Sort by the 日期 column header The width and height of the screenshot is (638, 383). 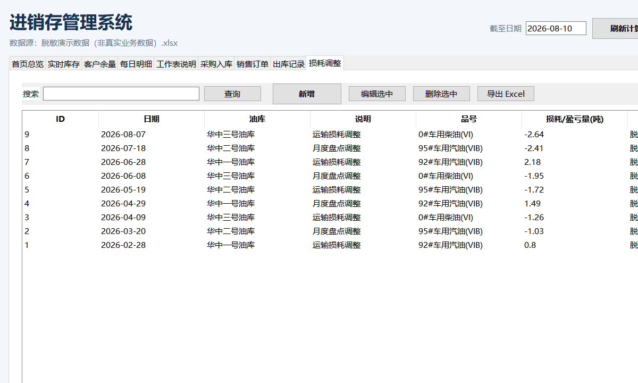(152, 119)
